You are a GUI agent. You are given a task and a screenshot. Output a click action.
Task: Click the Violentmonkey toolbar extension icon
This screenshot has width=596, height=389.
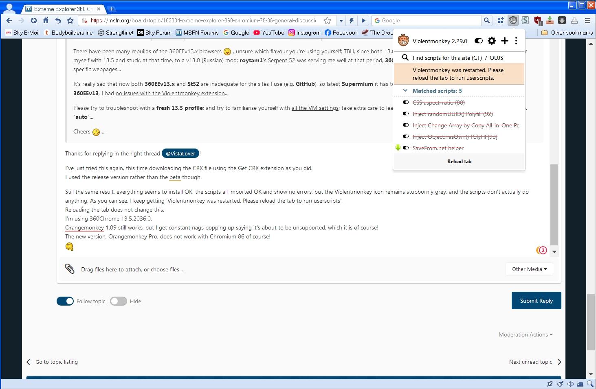(x=513, y=20)
